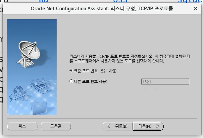Image resolution: width=203 pixels, height=138 pixels.
Task: Click the blue sqtdc link behind dialog
Action: [190, 1]
